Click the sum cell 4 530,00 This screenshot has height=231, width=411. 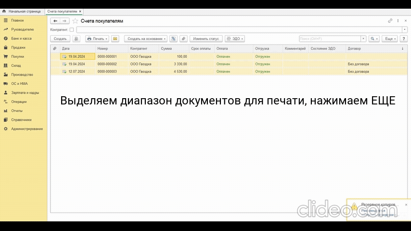tap(174, 71)
